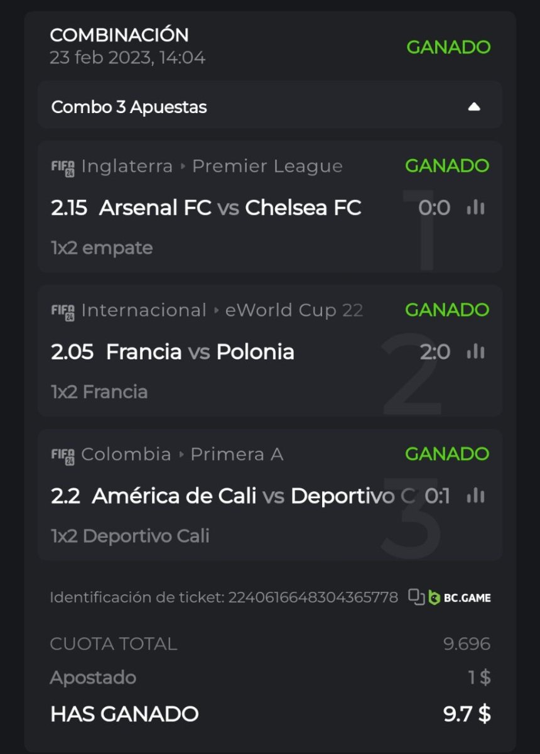Click FIFA 24 icon beside Internacional
The width and height of the screenshot is (540, 754).
[x=63, y=311]
